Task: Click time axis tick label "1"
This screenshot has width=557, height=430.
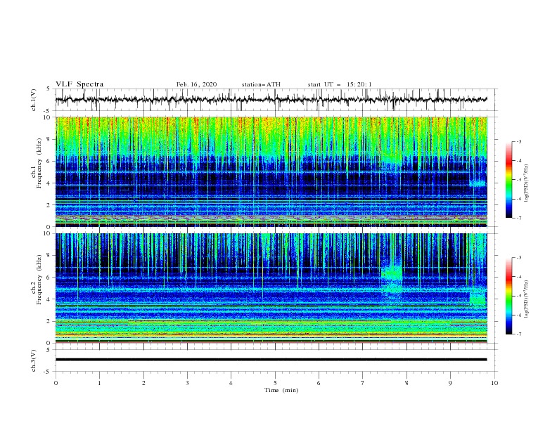Action: (x=99, y=383)
